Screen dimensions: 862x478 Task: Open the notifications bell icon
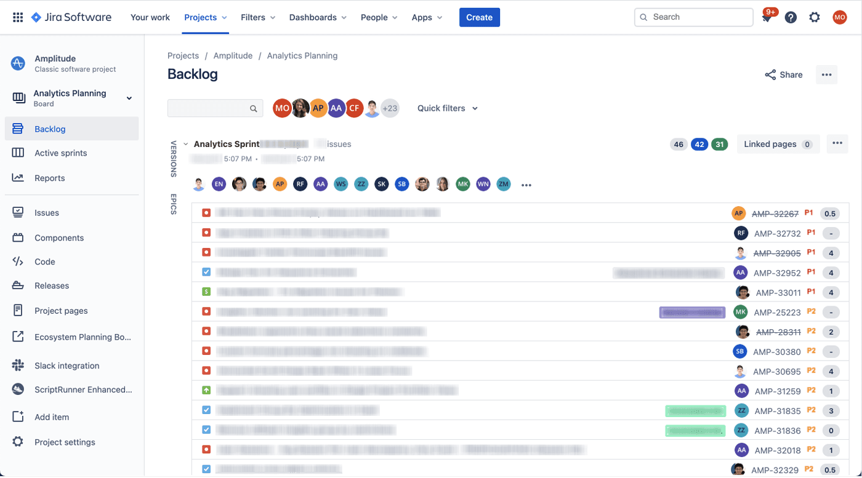(x=767, y=18)
